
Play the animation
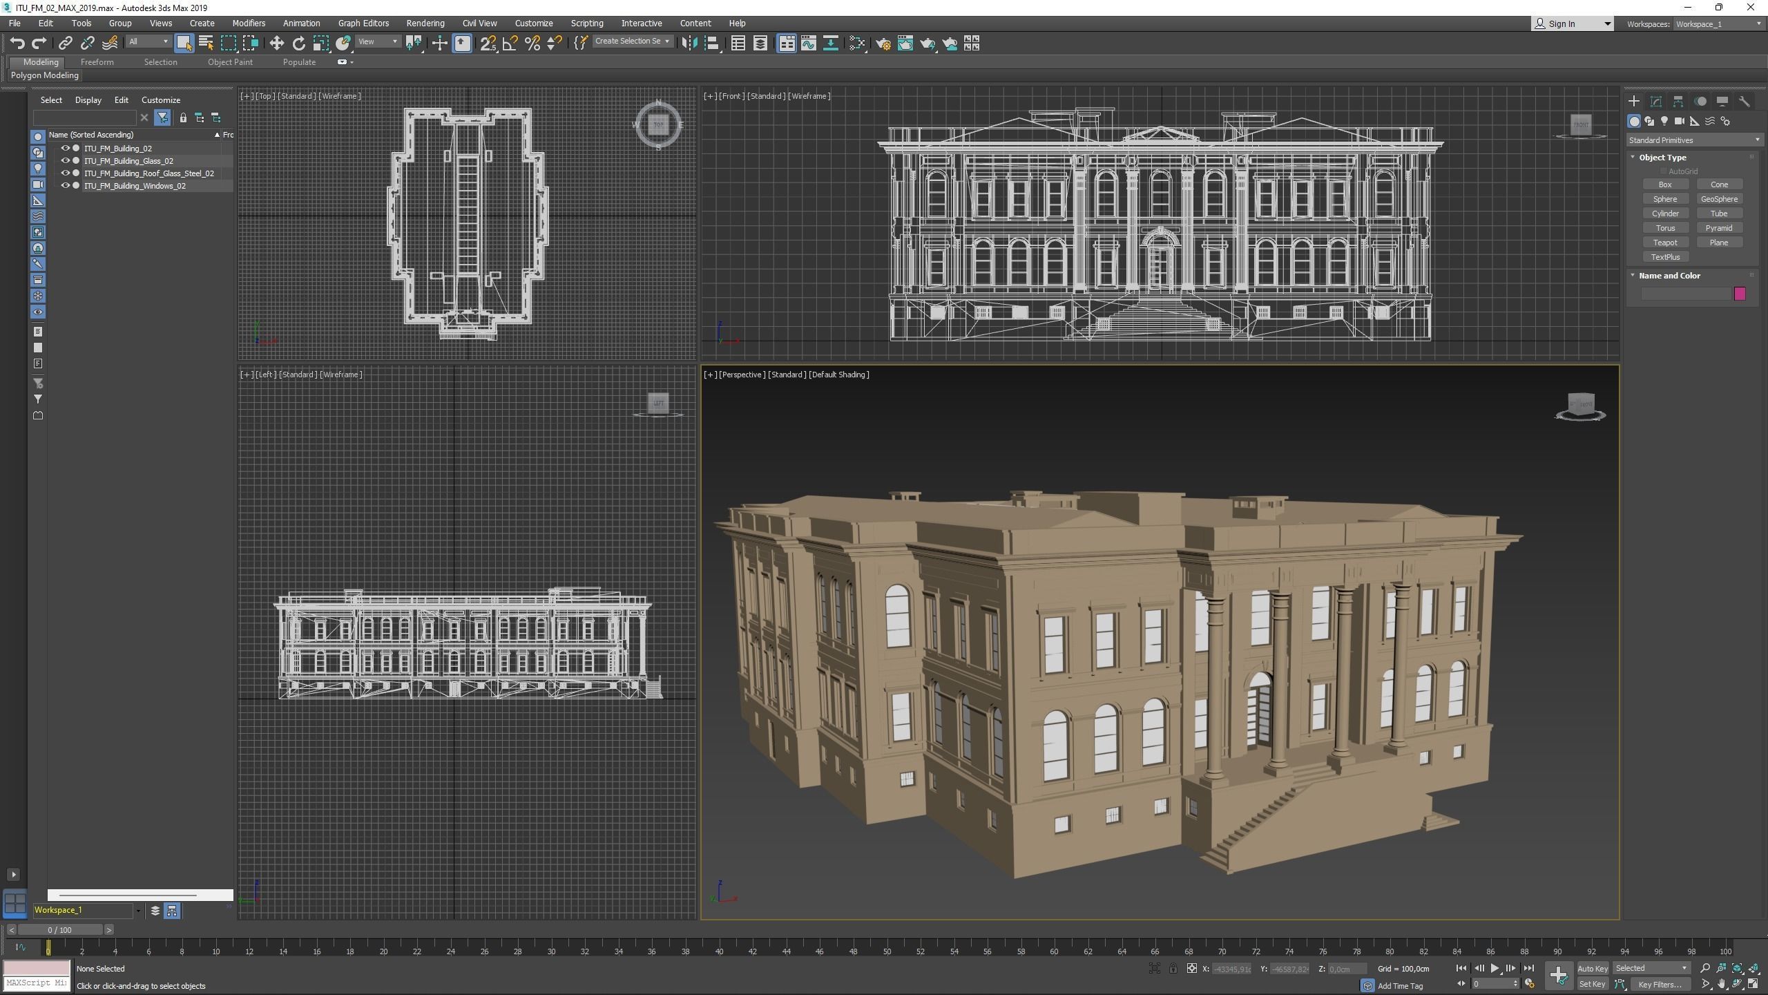click(1495, 969)
